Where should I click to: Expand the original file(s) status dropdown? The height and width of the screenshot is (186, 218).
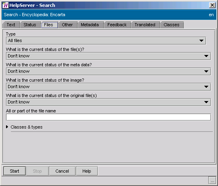(x=109, y=102)
